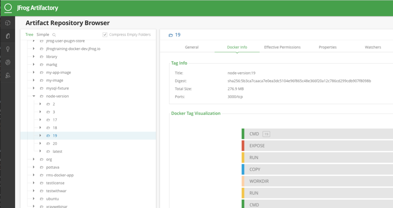Viewport: 393px width, 208px height.
Task: Switch the browser to Tree view
Action: pos(29,35)
